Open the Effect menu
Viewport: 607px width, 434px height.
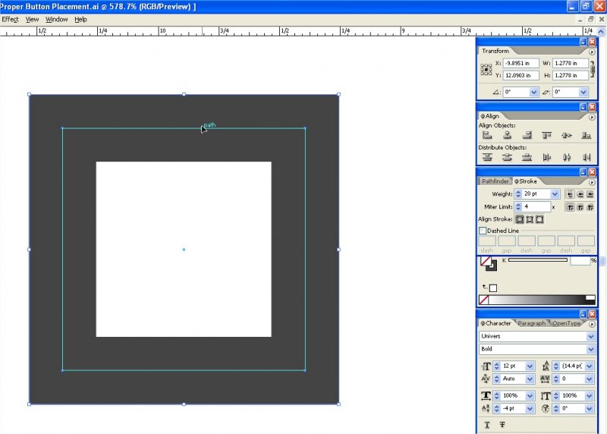[x=10, y=20]
